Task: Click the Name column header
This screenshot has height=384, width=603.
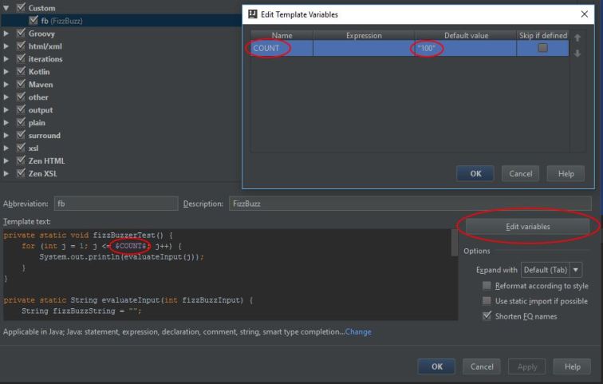Action: (282, 35)
